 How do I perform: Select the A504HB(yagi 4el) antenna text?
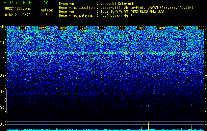[x=116, y=15]
